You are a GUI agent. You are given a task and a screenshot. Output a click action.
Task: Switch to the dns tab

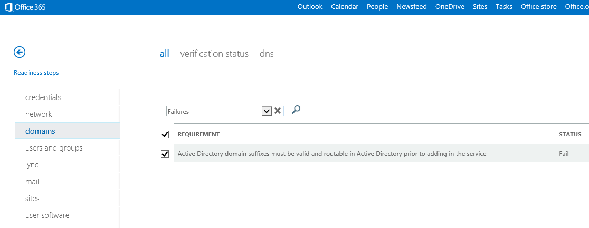[267, 54]
